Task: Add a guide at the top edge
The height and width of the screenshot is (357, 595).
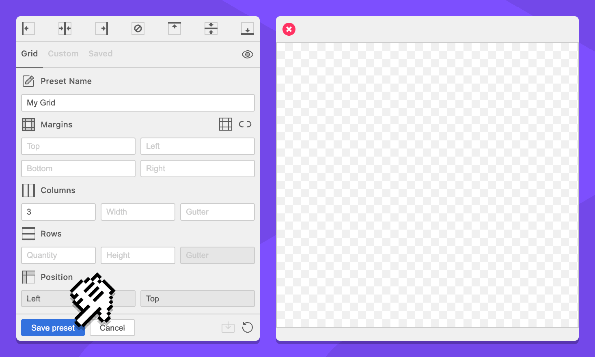Action: pos(175,28)
